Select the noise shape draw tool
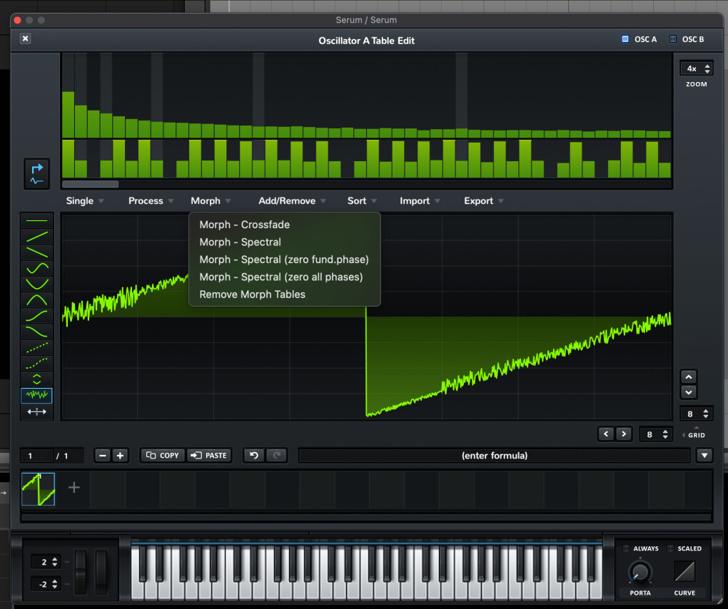728x609 pixels. 36,394
